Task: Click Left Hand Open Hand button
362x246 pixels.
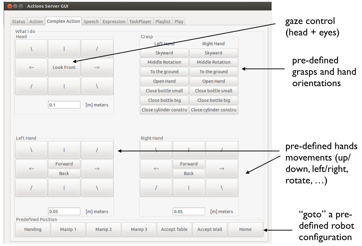Action: point(164,81)
